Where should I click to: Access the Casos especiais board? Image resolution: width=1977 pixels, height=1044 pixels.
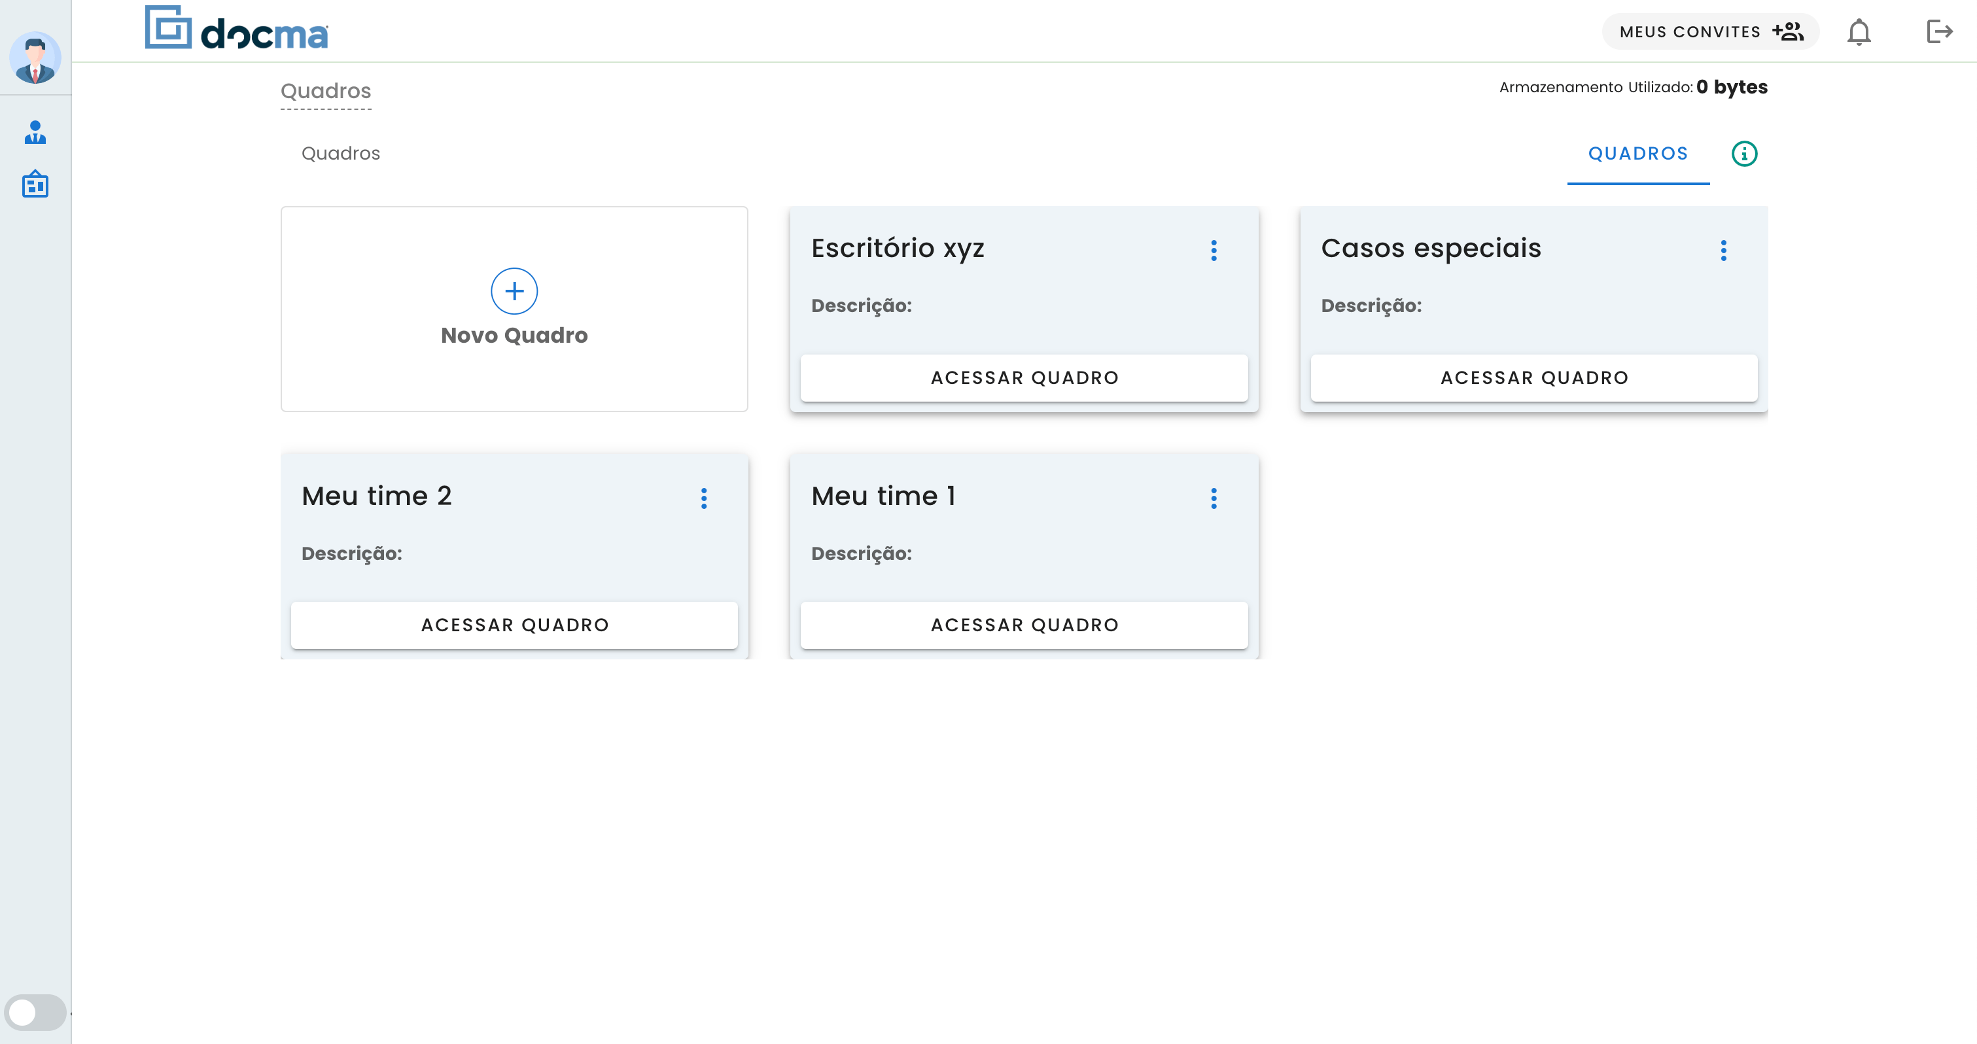tap(1533, 377)
